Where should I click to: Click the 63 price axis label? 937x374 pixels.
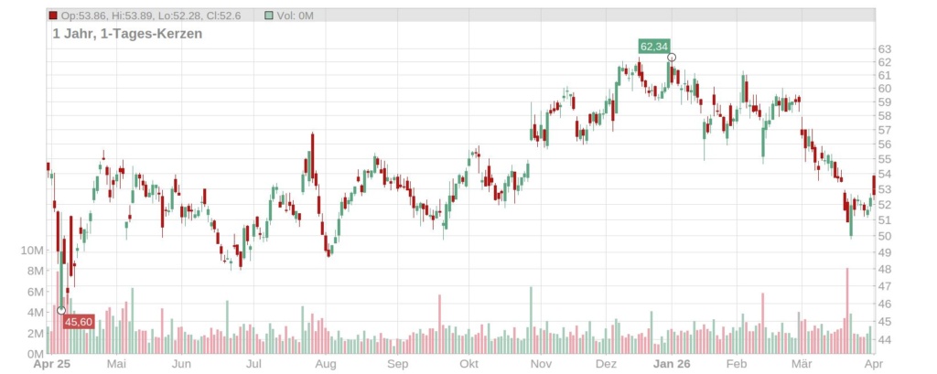[885, 48]
